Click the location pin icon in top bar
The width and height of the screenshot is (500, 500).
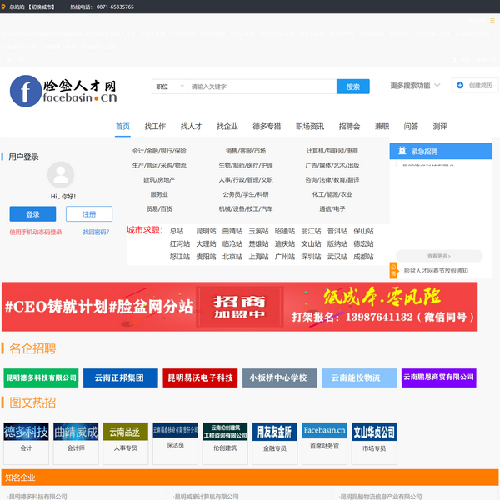(x=4, y=7)
